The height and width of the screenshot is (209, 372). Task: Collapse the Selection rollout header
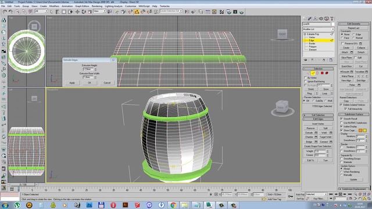coord(318,69)
